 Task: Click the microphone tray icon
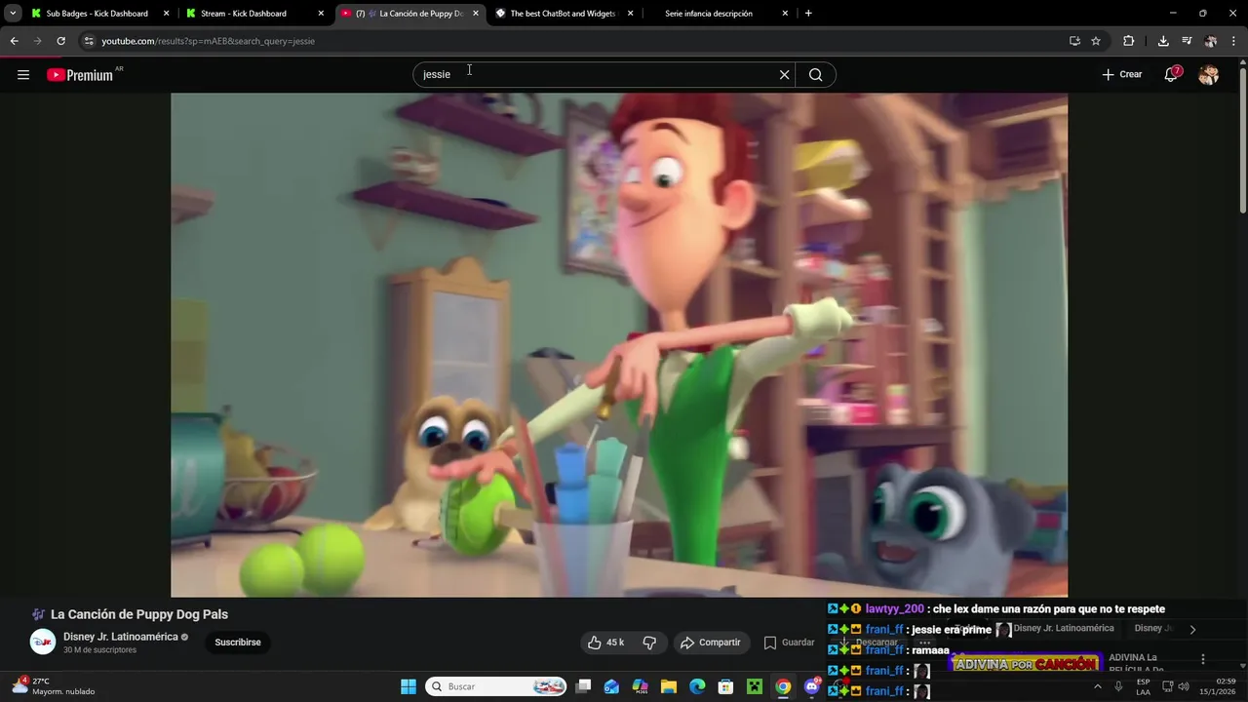pyautogui.click(x=1118, y=686)
